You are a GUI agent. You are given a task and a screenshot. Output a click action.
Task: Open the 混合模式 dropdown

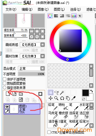click(42, 69)
